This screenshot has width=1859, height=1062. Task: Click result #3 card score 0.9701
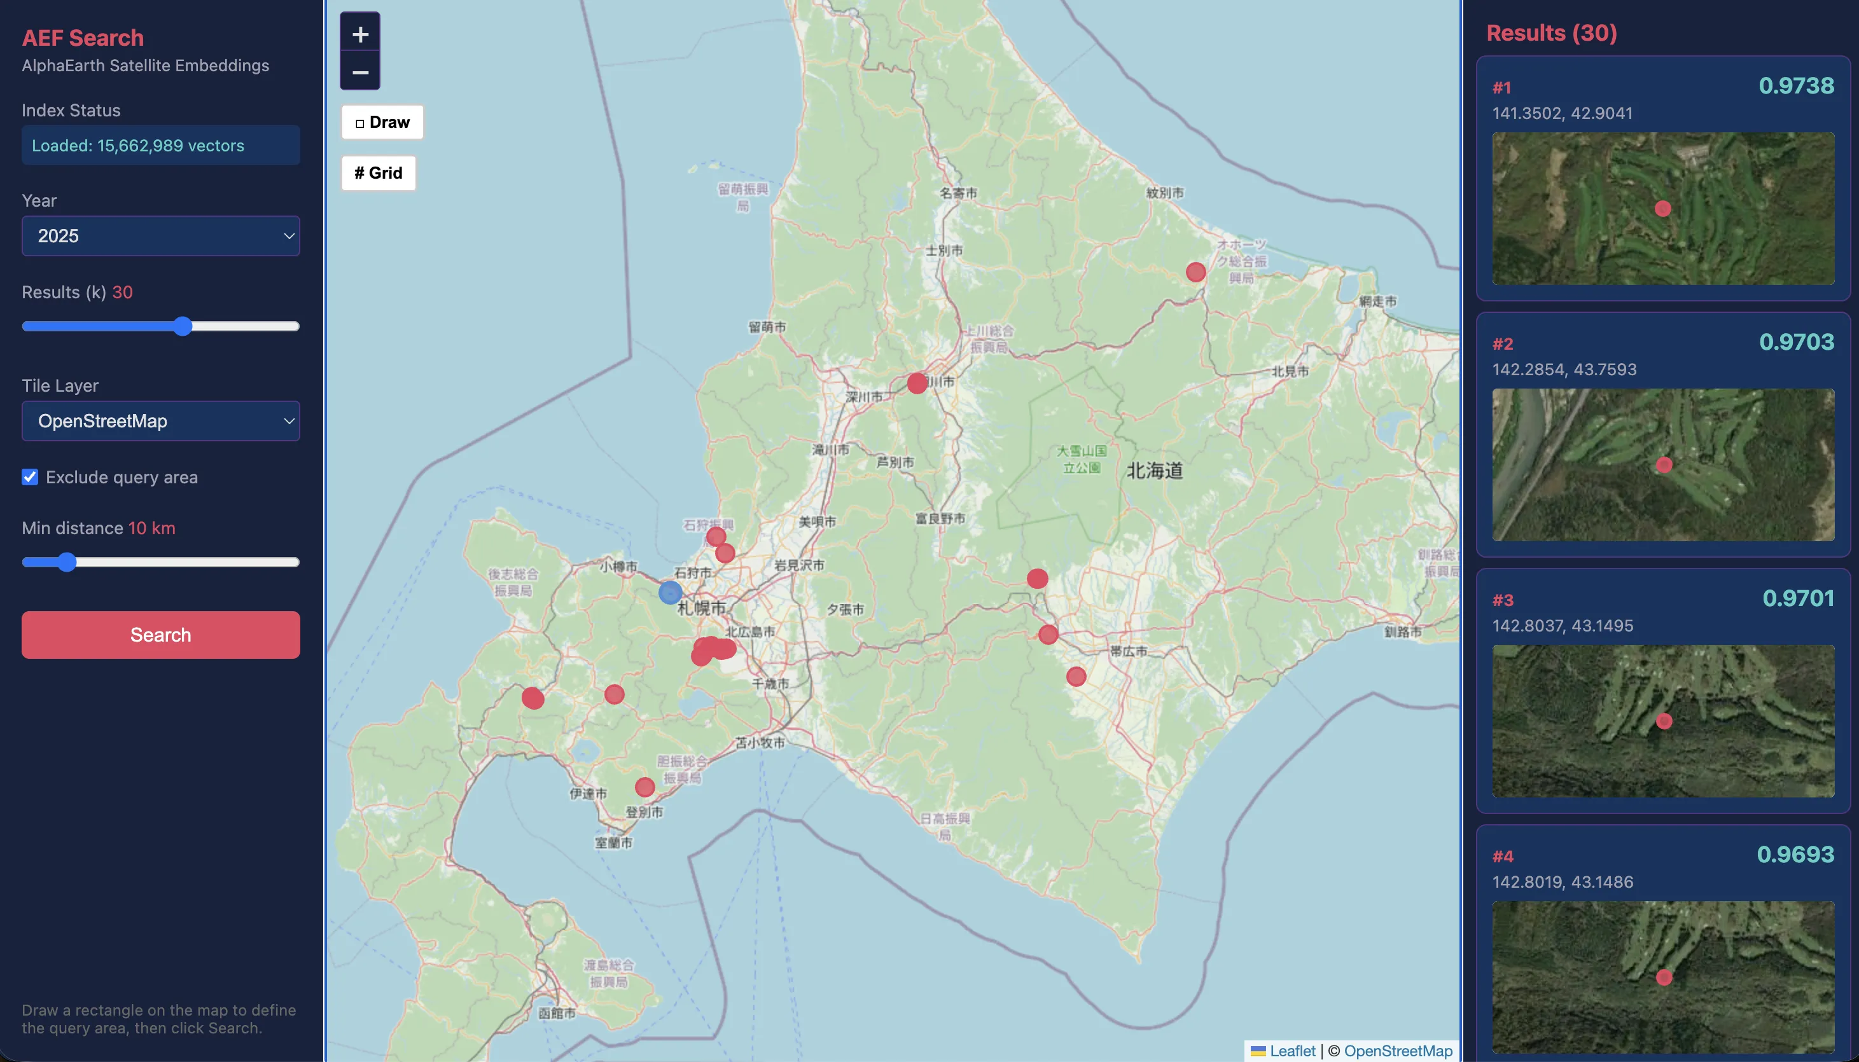[x=1797, y=598]
